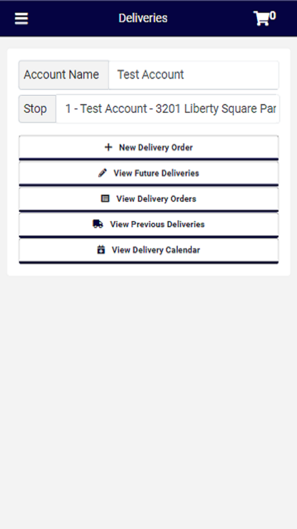Click the pencil icon for future deliveries

click(102, 173)
